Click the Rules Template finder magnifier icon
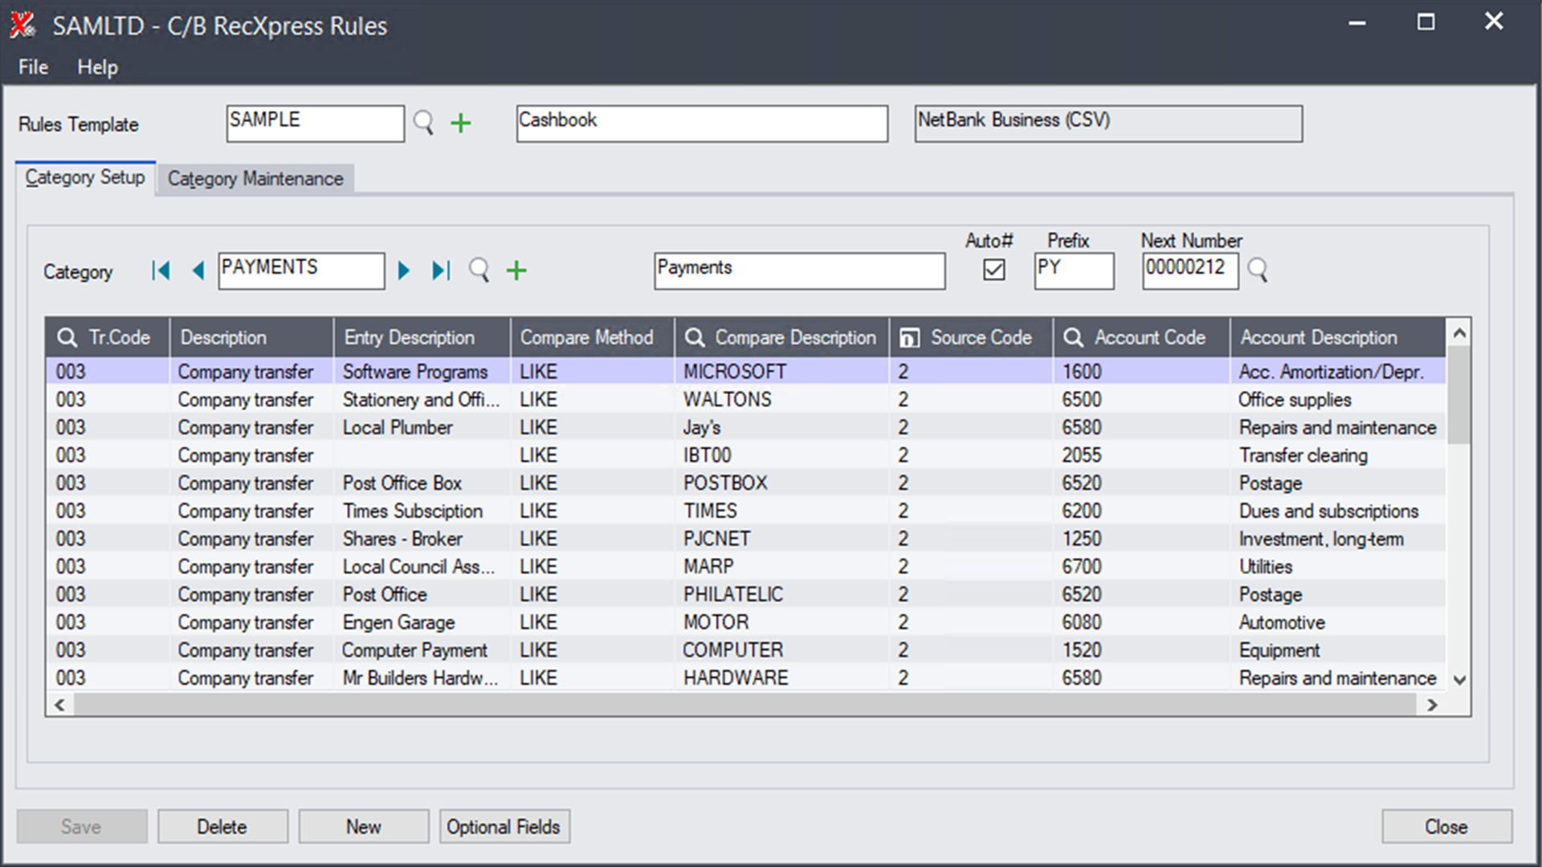Image resolution: width=1542 pixels, height=867 pixels. (x=423, y=123)
